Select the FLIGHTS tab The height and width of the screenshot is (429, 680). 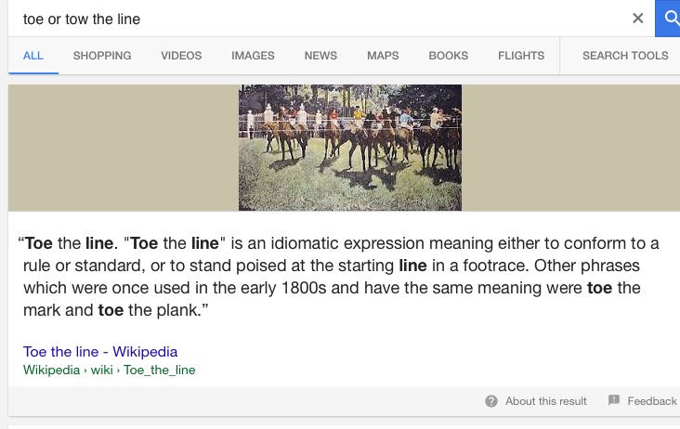[521, 56]
